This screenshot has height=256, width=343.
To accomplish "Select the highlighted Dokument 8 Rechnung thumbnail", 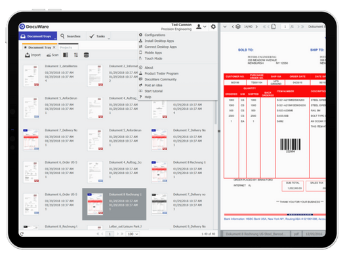I will click(x=114, y=204).
